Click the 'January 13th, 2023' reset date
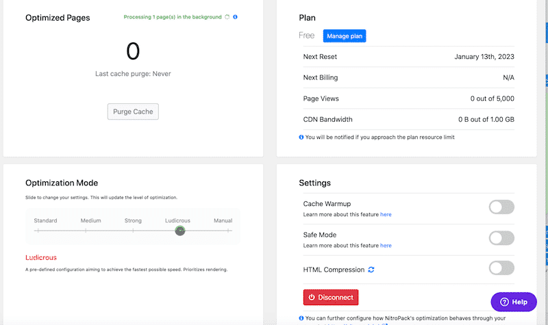The image size is (548, 325). [x=484, y=57]
